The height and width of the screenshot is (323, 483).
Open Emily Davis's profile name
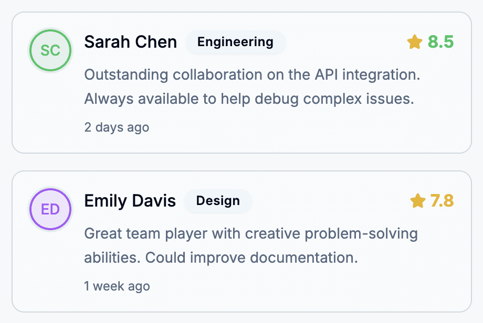pos(130,200)
